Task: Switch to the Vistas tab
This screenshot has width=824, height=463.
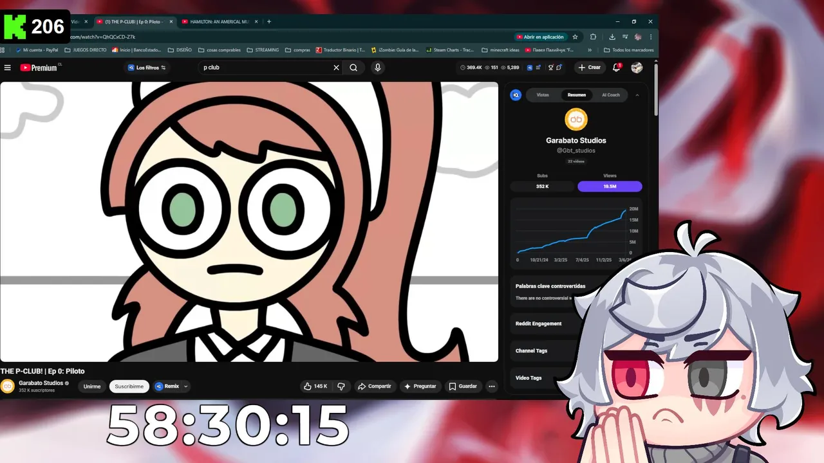Action: point(543,95)
